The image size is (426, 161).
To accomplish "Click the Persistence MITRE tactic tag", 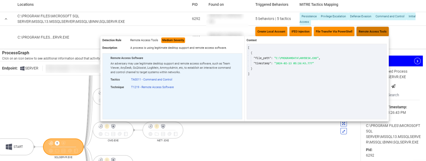I will [309, 16].
